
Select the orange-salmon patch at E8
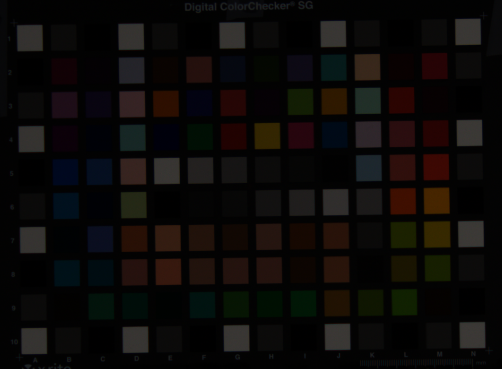click(169, 272)
